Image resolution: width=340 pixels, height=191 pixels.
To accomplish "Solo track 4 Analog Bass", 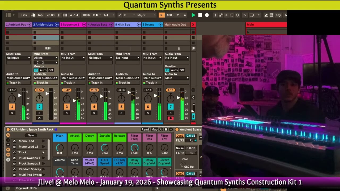I will pos(94,113).
